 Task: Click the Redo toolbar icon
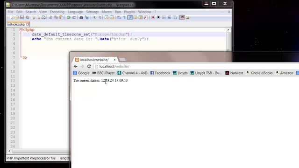click(x=74, y=18)
